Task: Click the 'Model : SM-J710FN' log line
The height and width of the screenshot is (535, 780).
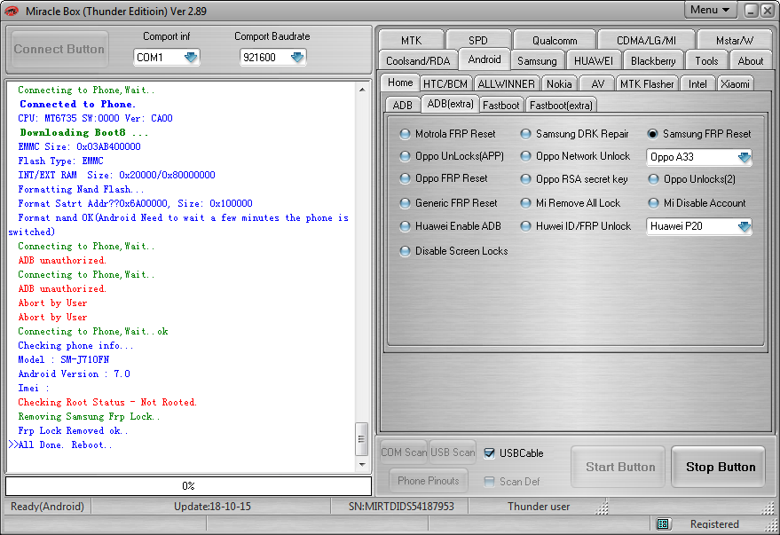Action: [64, 359]
